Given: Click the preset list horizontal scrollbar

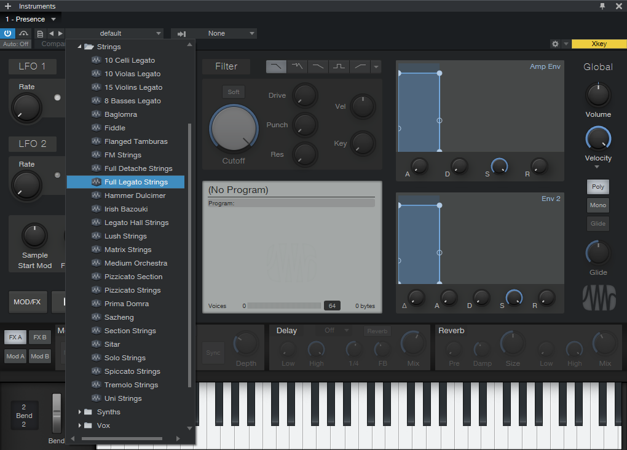Looking at the screenshot, I should click(122, 439).
